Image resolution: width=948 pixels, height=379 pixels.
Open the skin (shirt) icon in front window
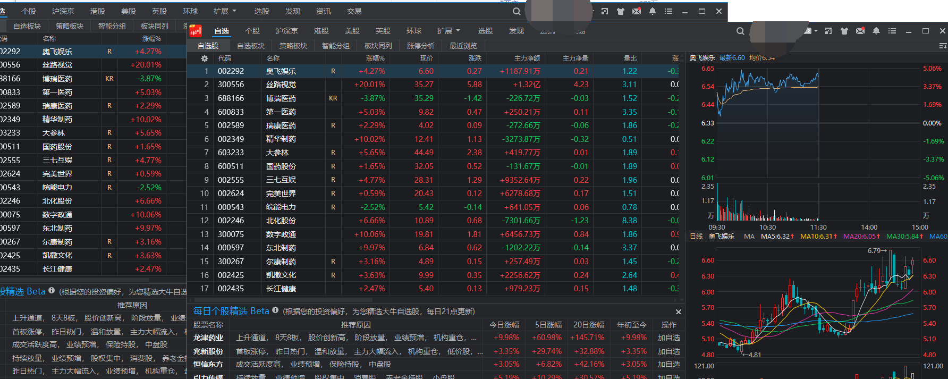pos(844,31)
